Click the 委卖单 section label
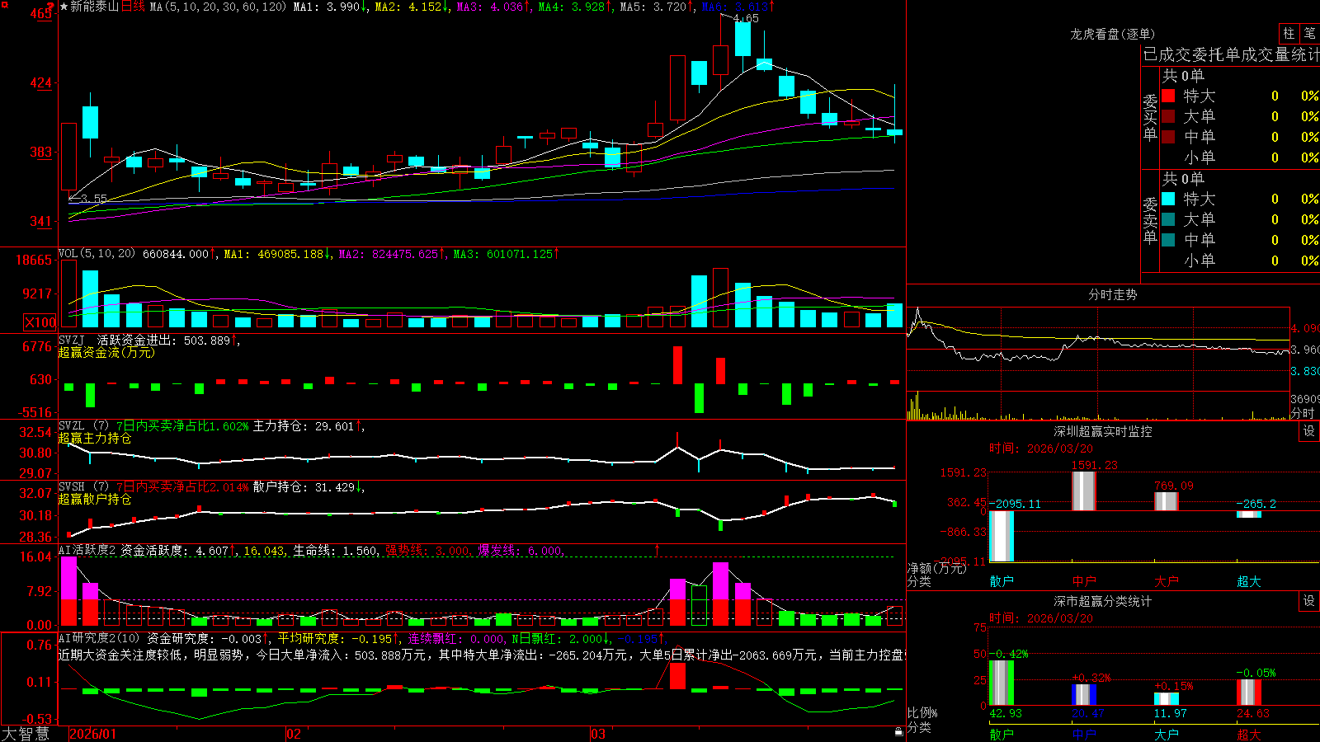The height and width of the screenshot is (742, 1320). click(1150, 220)
